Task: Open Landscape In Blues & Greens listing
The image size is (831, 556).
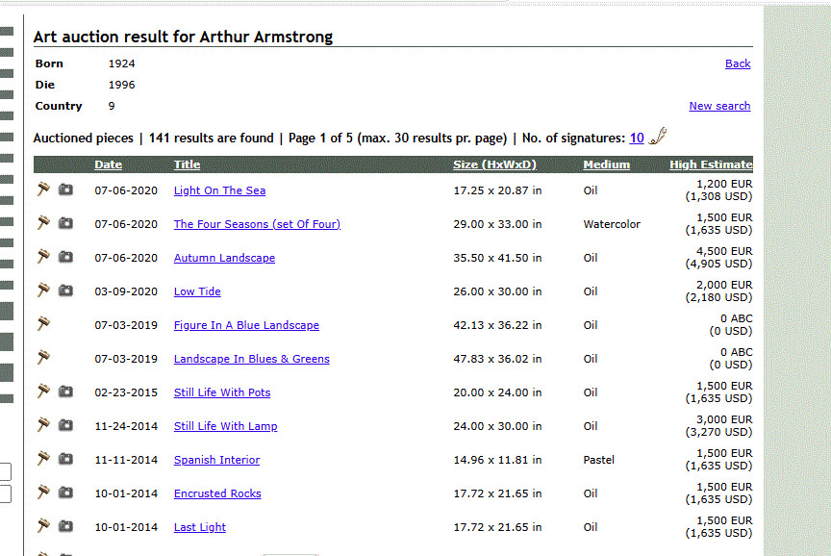Action: point(252,359)
